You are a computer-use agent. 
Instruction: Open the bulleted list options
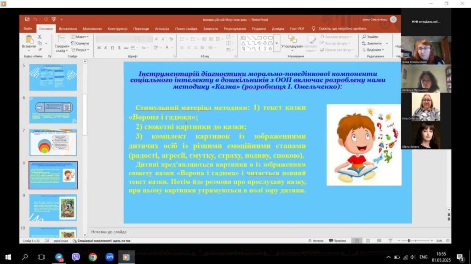pos(187,39)
